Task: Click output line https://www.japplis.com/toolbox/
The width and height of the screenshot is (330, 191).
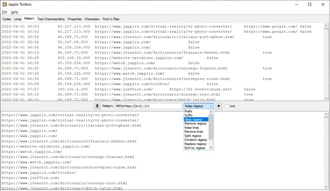Action: click(x=39, y=173)
